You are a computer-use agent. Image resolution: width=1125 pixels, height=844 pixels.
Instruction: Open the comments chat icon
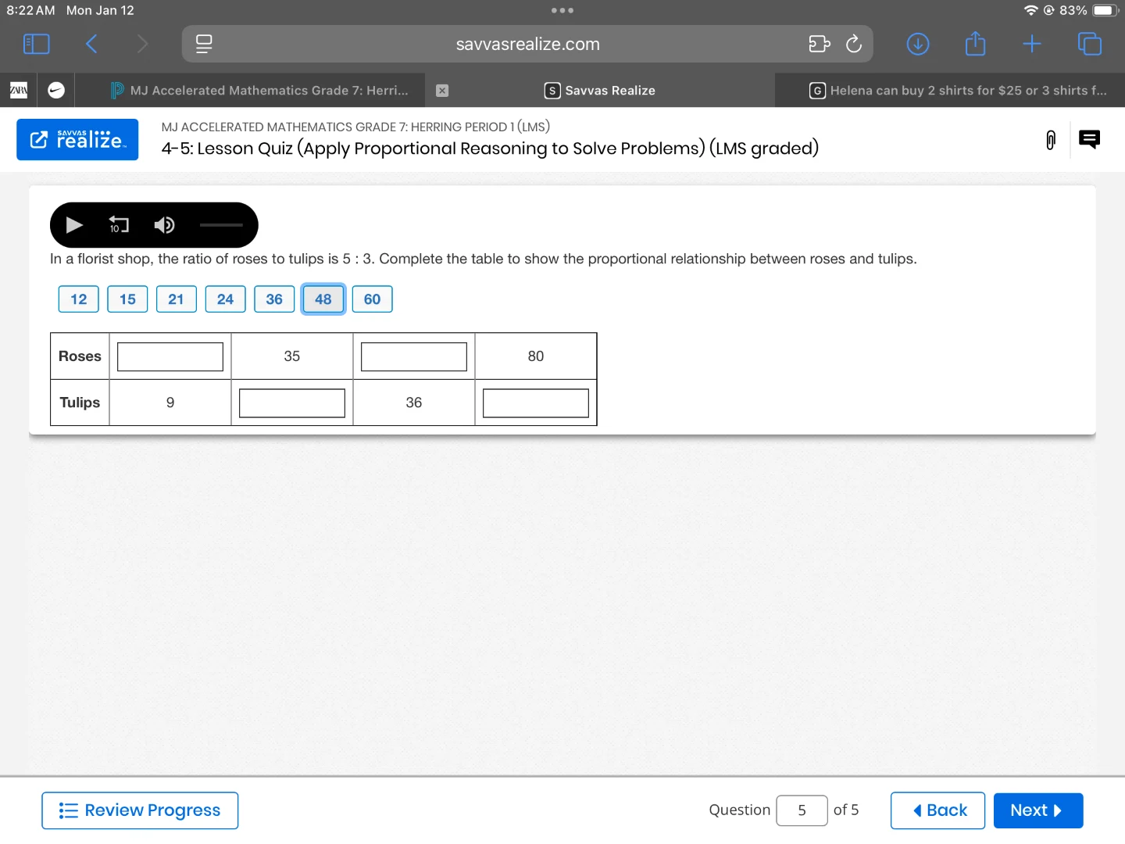(x=1089, y=140)
